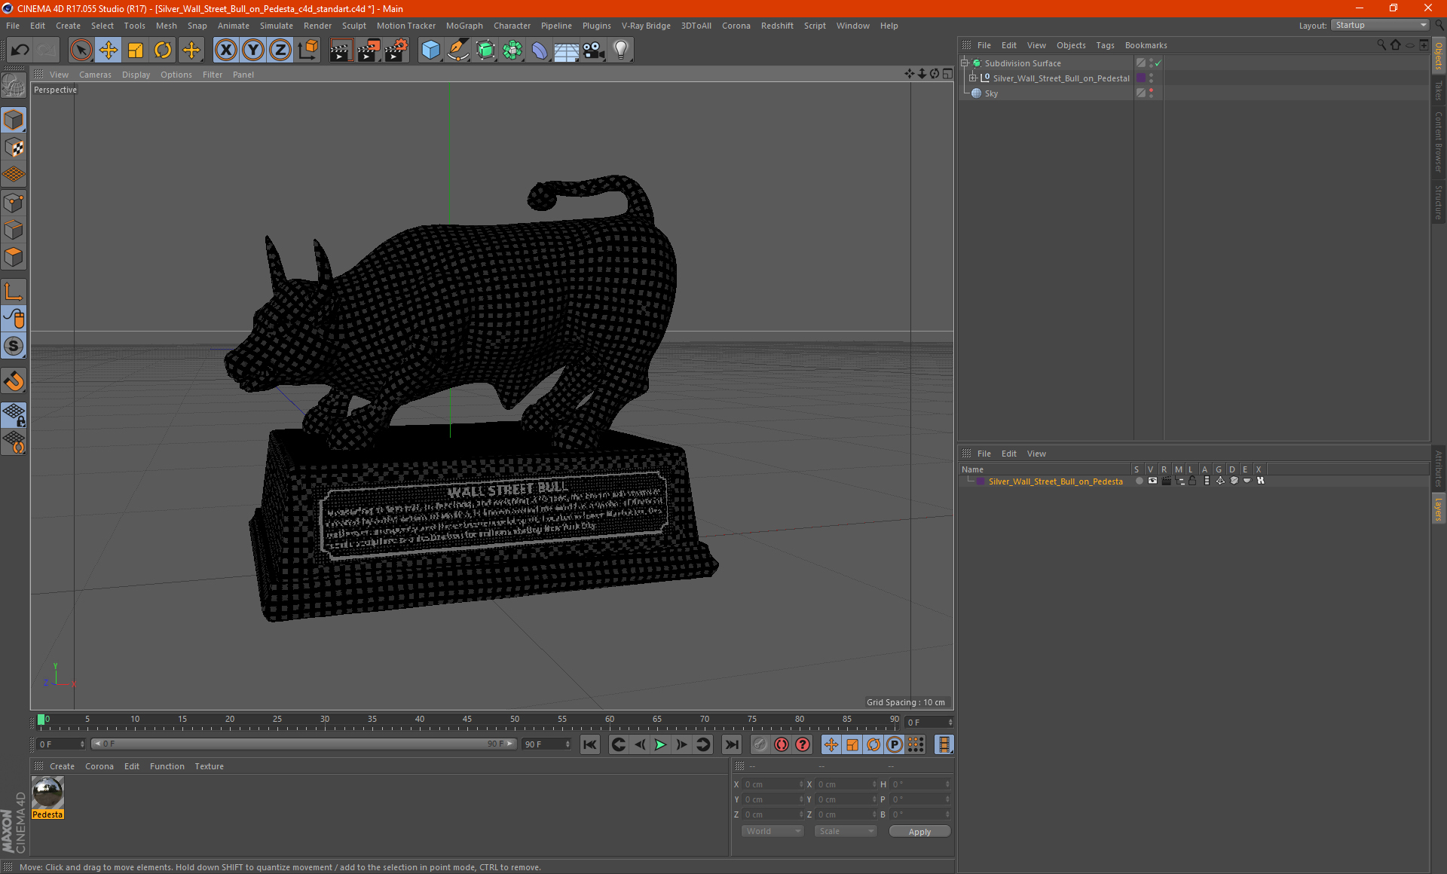Select the Spline Pen tool

click(x=457, y=50)
